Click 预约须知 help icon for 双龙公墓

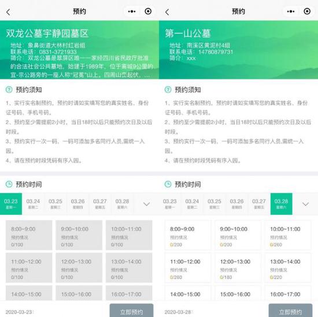click(9, 89)
